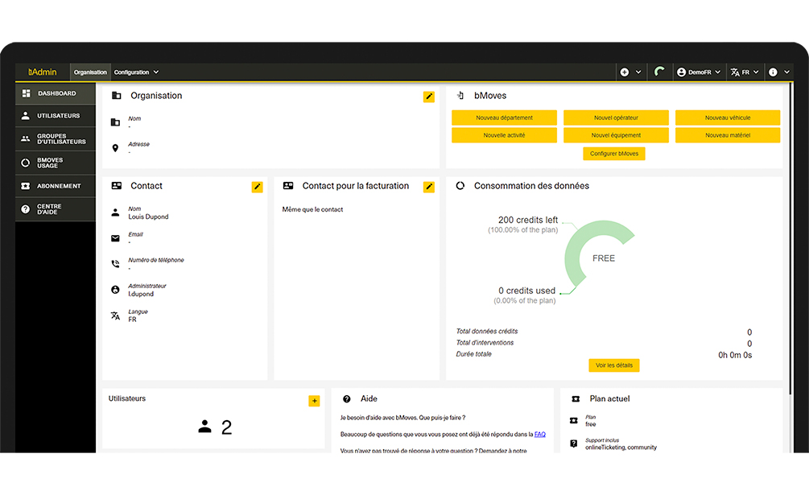809x495 pixels.
Task: Click the bAdmin logo
Action: (x=43, y=72)
